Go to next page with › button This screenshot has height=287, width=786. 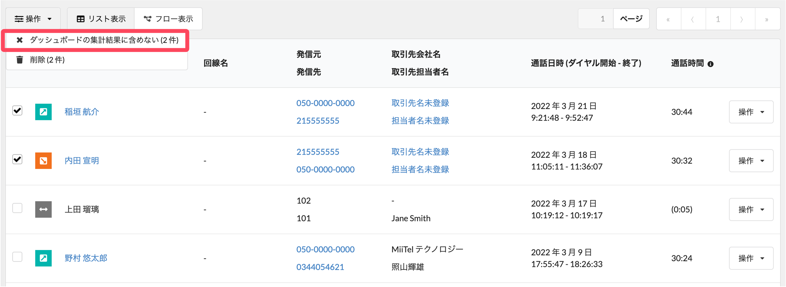coord(743,19)
